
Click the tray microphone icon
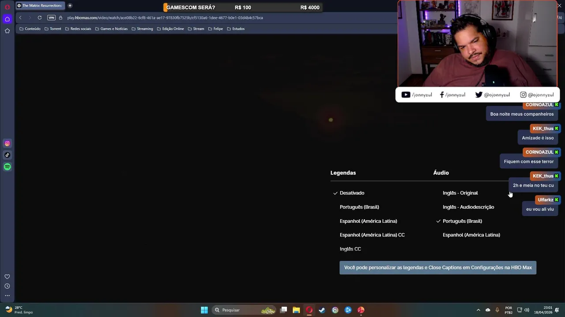[x=497, y=310]
